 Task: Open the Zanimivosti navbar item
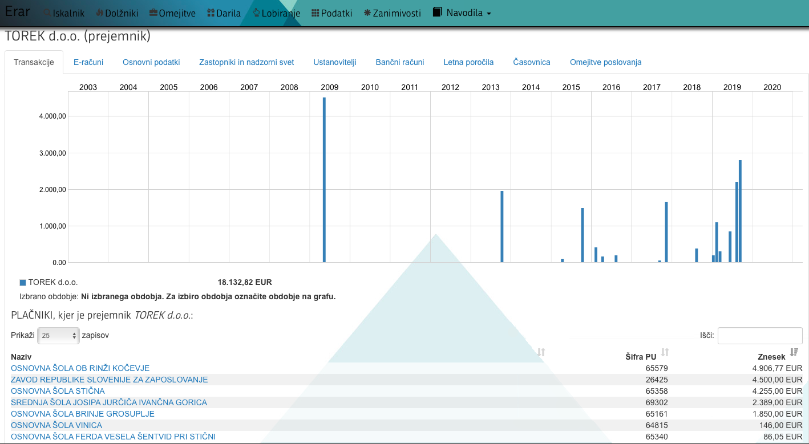coord(392,13)
